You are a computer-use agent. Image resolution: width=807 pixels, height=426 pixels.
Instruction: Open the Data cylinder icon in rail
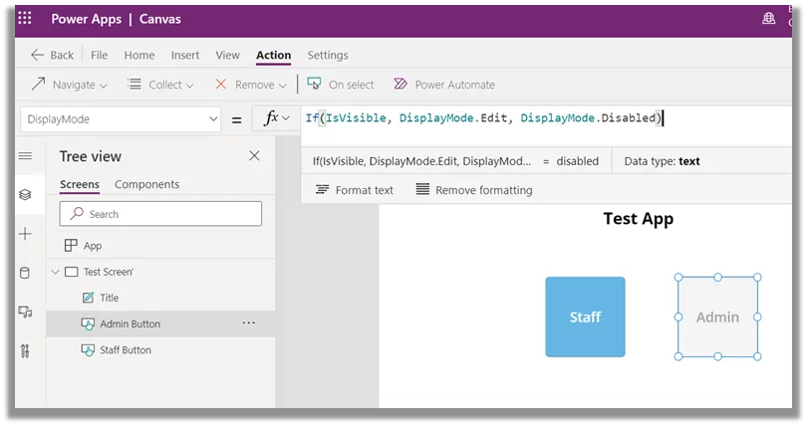click(25, 273)
